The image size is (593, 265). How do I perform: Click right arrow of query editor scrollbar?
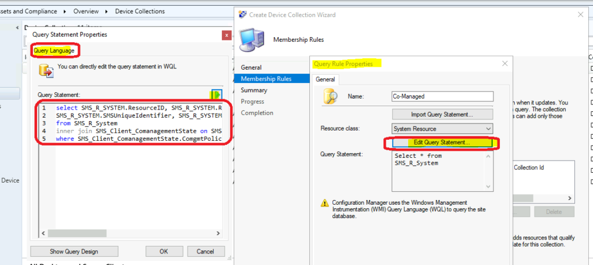[219, 233]
